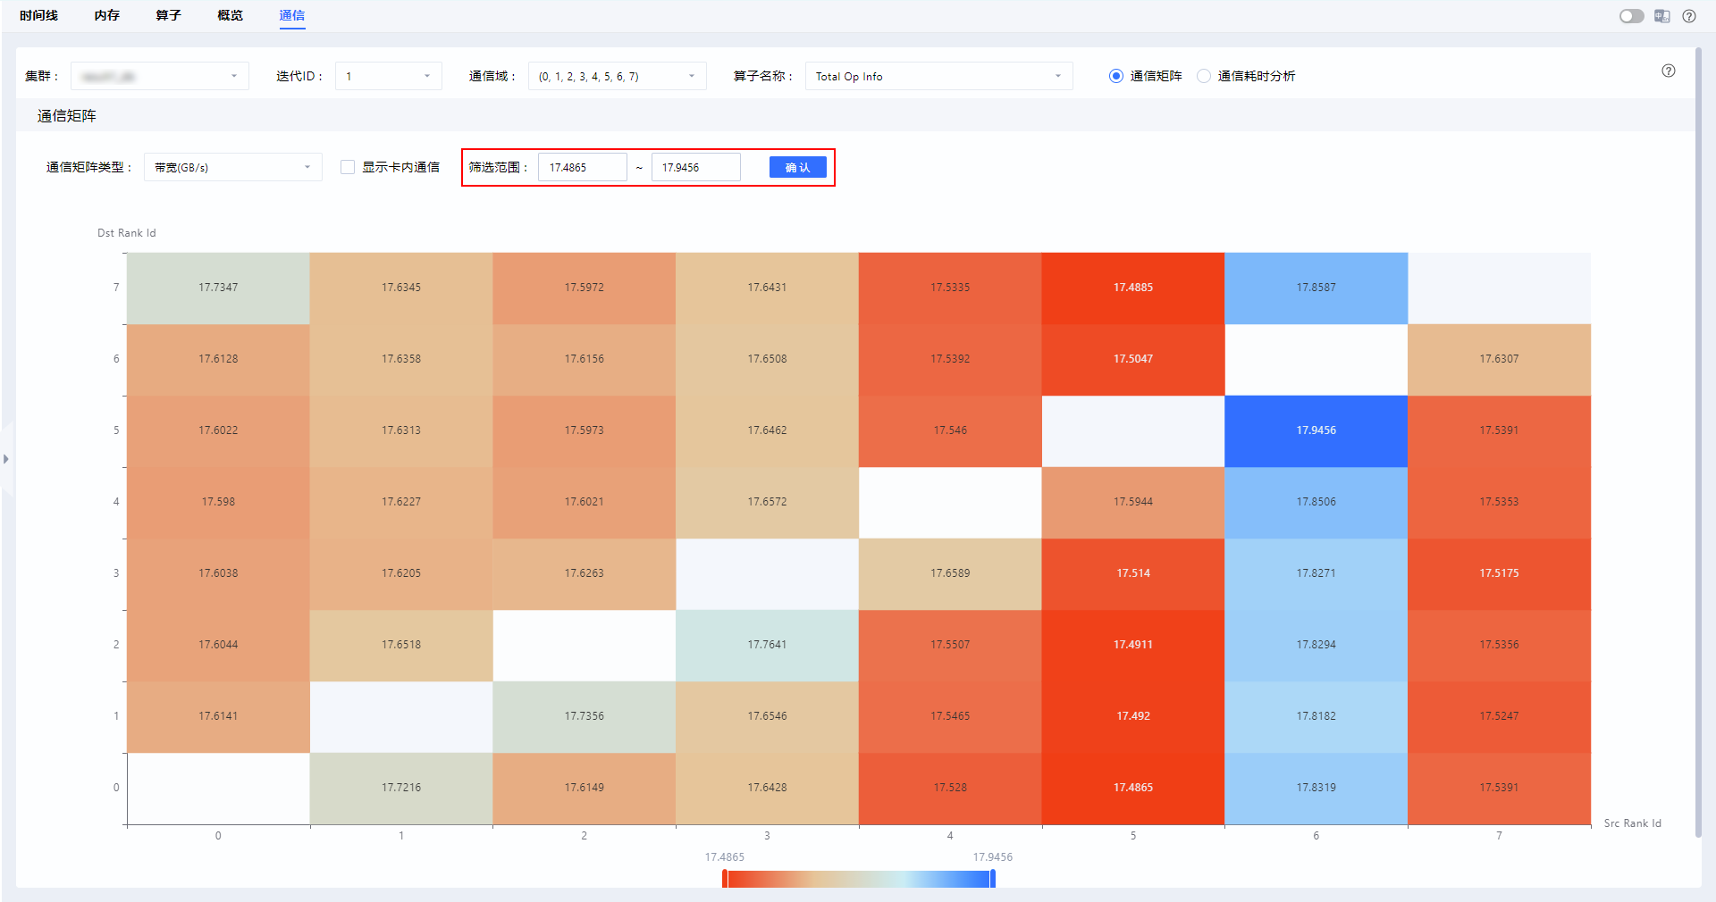Click heatmap cell 17.5335
This screenshot has width=1716, height=902.
[x=950, y=288]
